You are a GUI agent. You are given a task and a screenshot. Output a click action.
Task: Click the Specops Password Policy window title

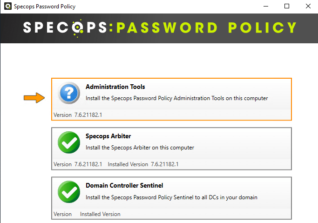(x=45, y=7)
